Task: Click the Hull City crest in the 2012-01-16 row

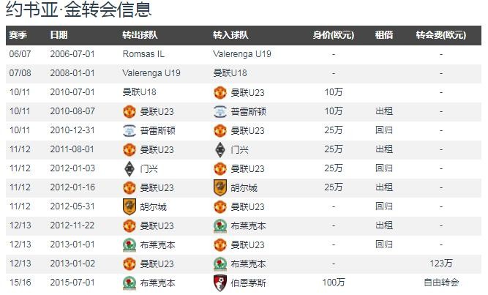Action: (220, 187)
